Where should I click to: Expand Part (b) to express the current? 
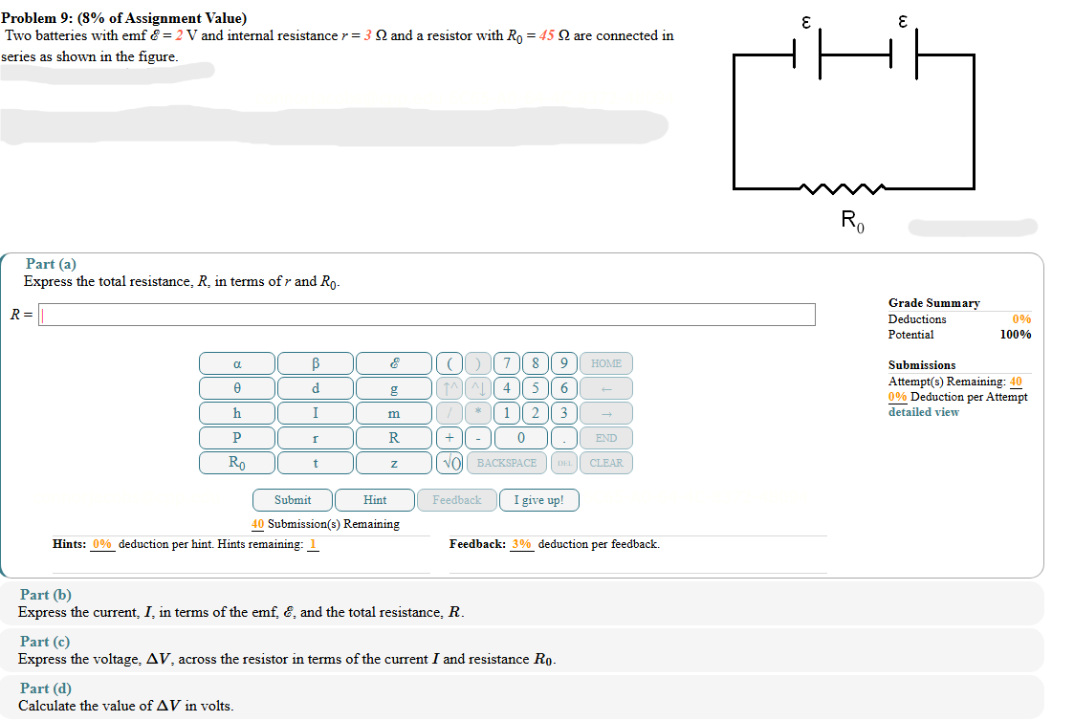(x=45, y=594)
